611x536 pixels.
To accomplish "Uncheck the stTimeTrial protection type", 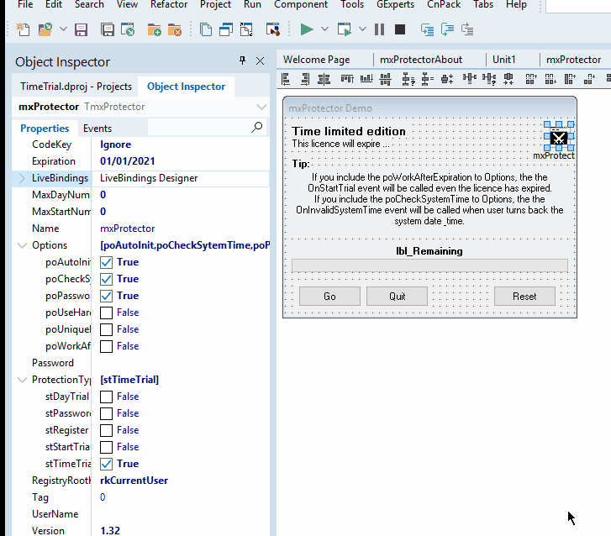I will 107,464.
